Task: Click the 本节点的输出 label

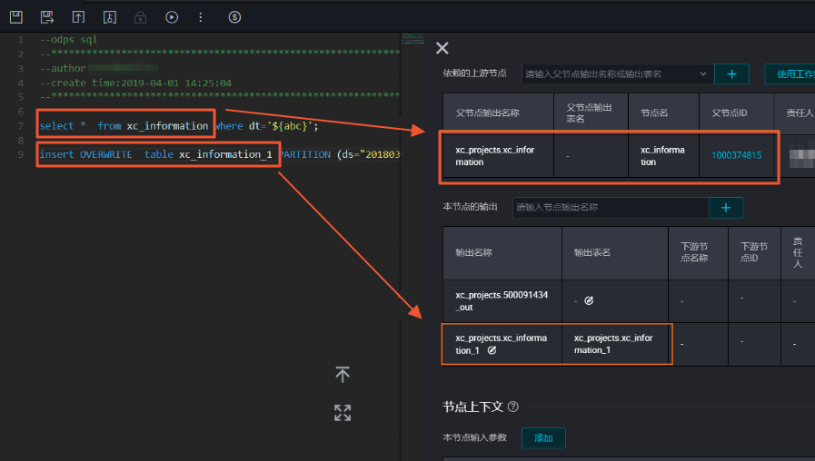Action: click(470, 207)
